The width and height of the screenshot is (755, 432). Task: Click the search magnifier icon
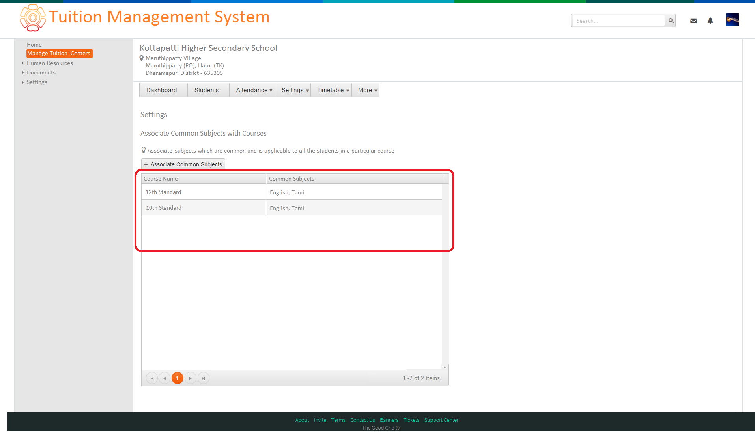click(671, 20)
